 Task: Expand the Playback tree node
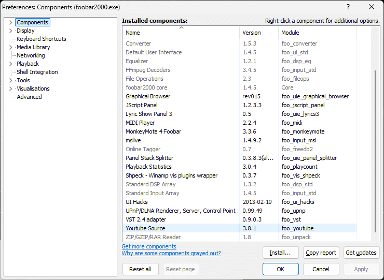pyautogui.click(x=10, y=64)
